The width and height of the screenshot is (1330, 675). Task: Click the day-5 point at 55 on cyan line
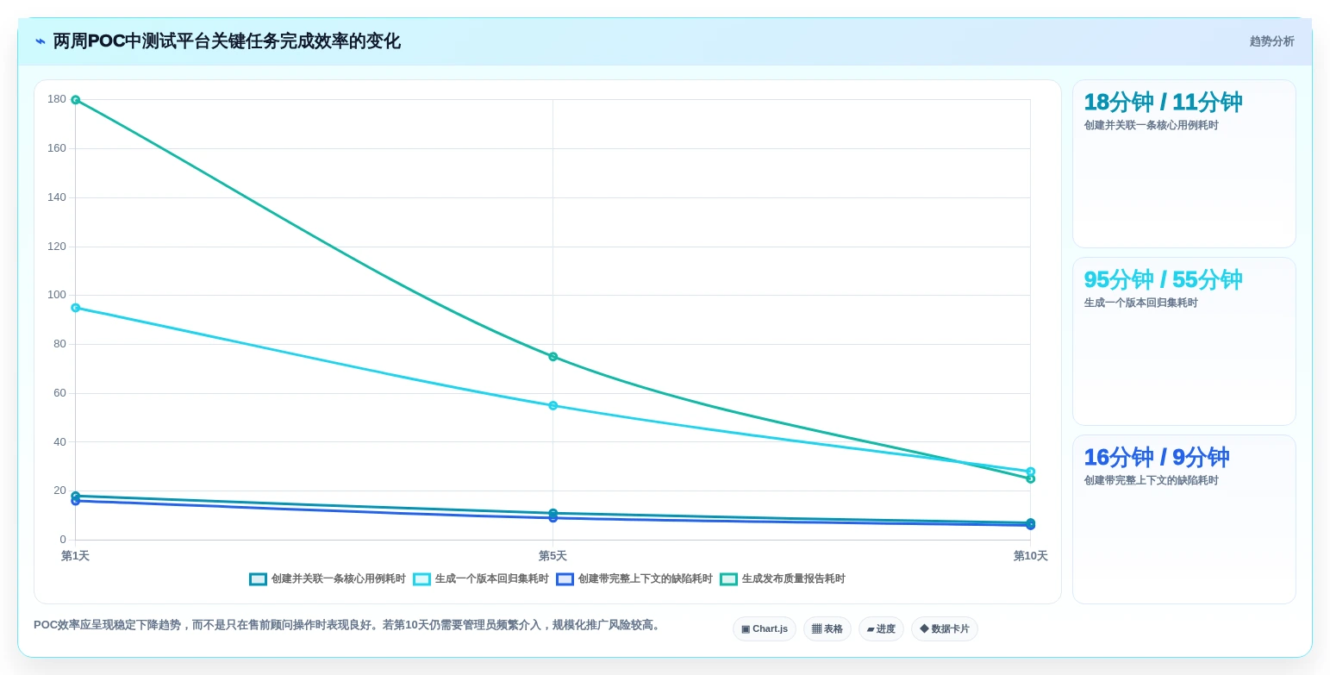553,405
